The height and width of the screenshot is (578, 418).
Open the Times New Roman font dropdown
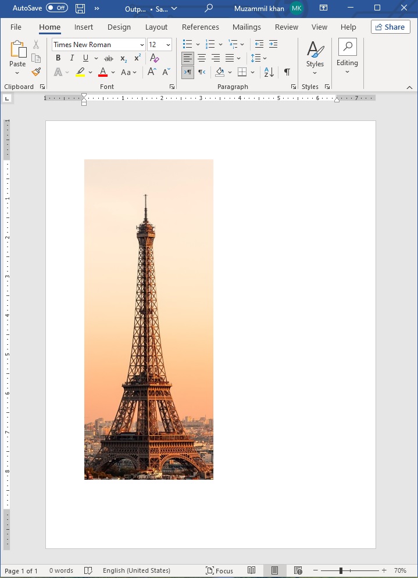pos(142,45)
